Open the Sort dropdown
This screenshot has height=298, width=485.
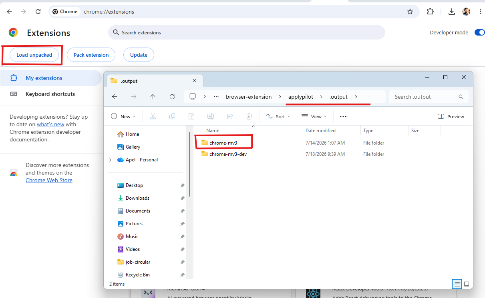[278, 116]
